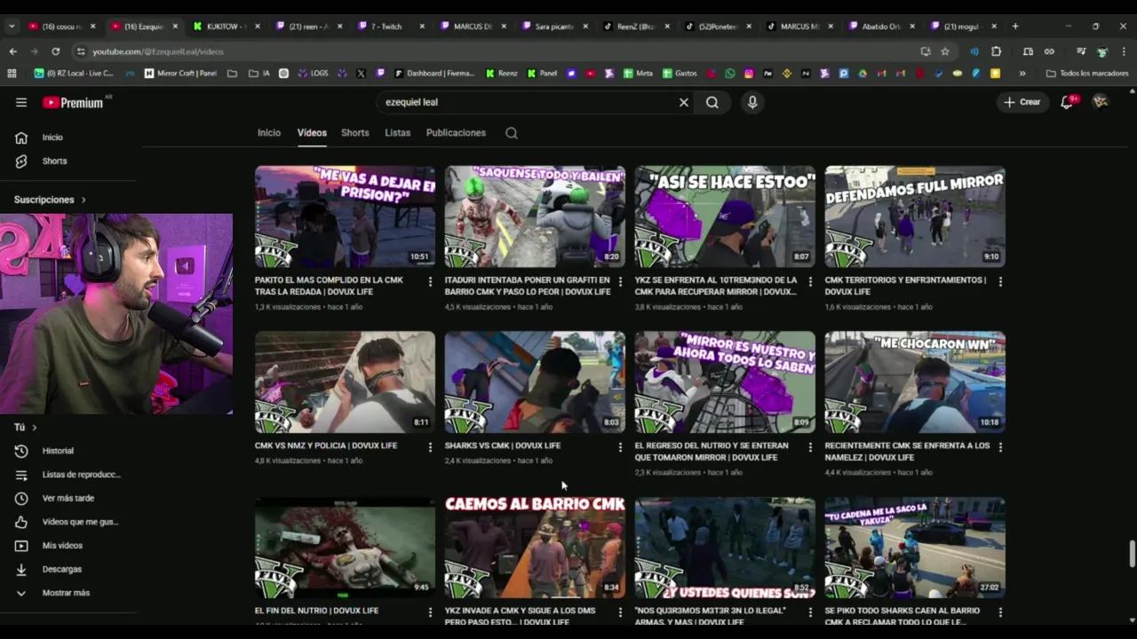
Task: Expand the Tú section
Action: 25,428
